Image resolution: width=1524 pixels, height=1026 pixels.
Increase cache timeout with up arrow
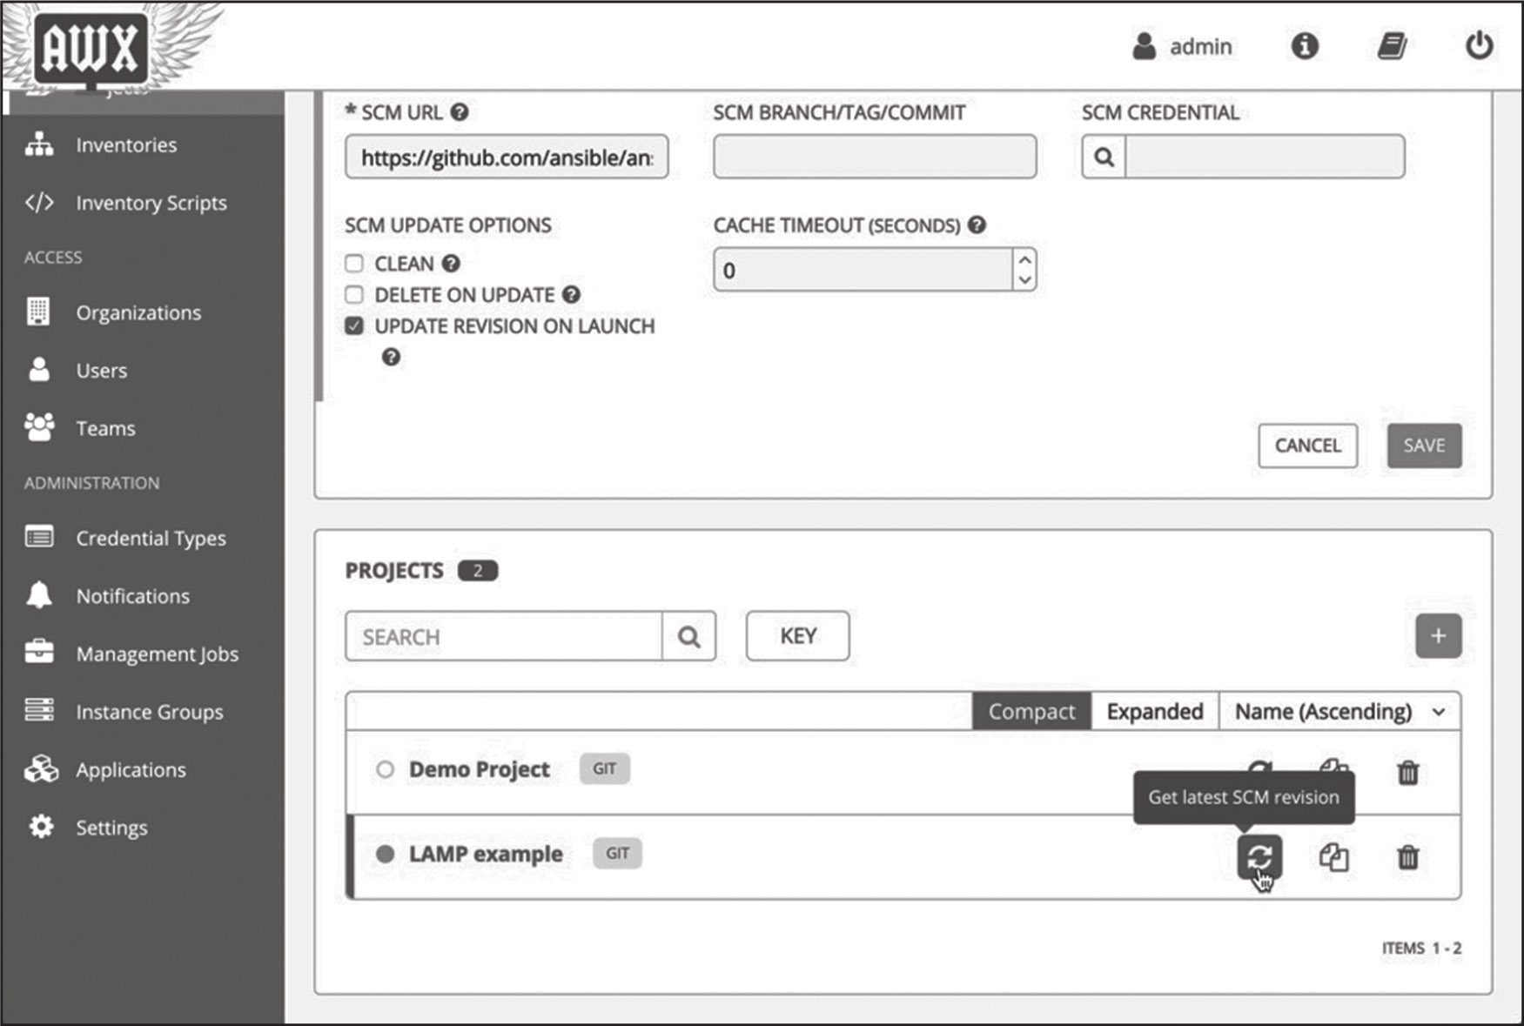coord(1024,260)
